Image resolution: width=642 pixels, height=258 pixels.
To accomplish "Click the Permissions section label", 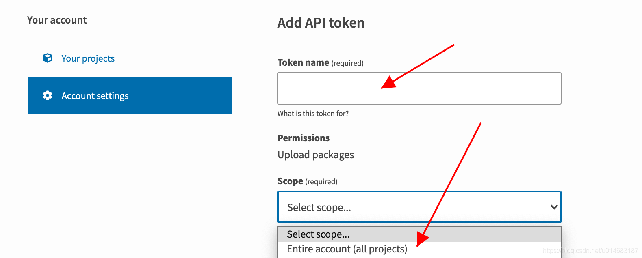I will (304, 138).
